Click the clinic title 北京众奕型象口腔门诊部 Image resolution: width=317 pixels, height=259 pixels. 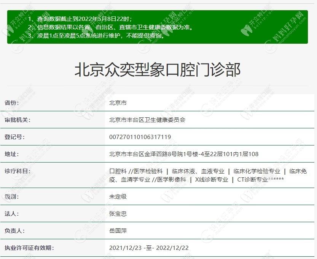(x=157, y=70)
